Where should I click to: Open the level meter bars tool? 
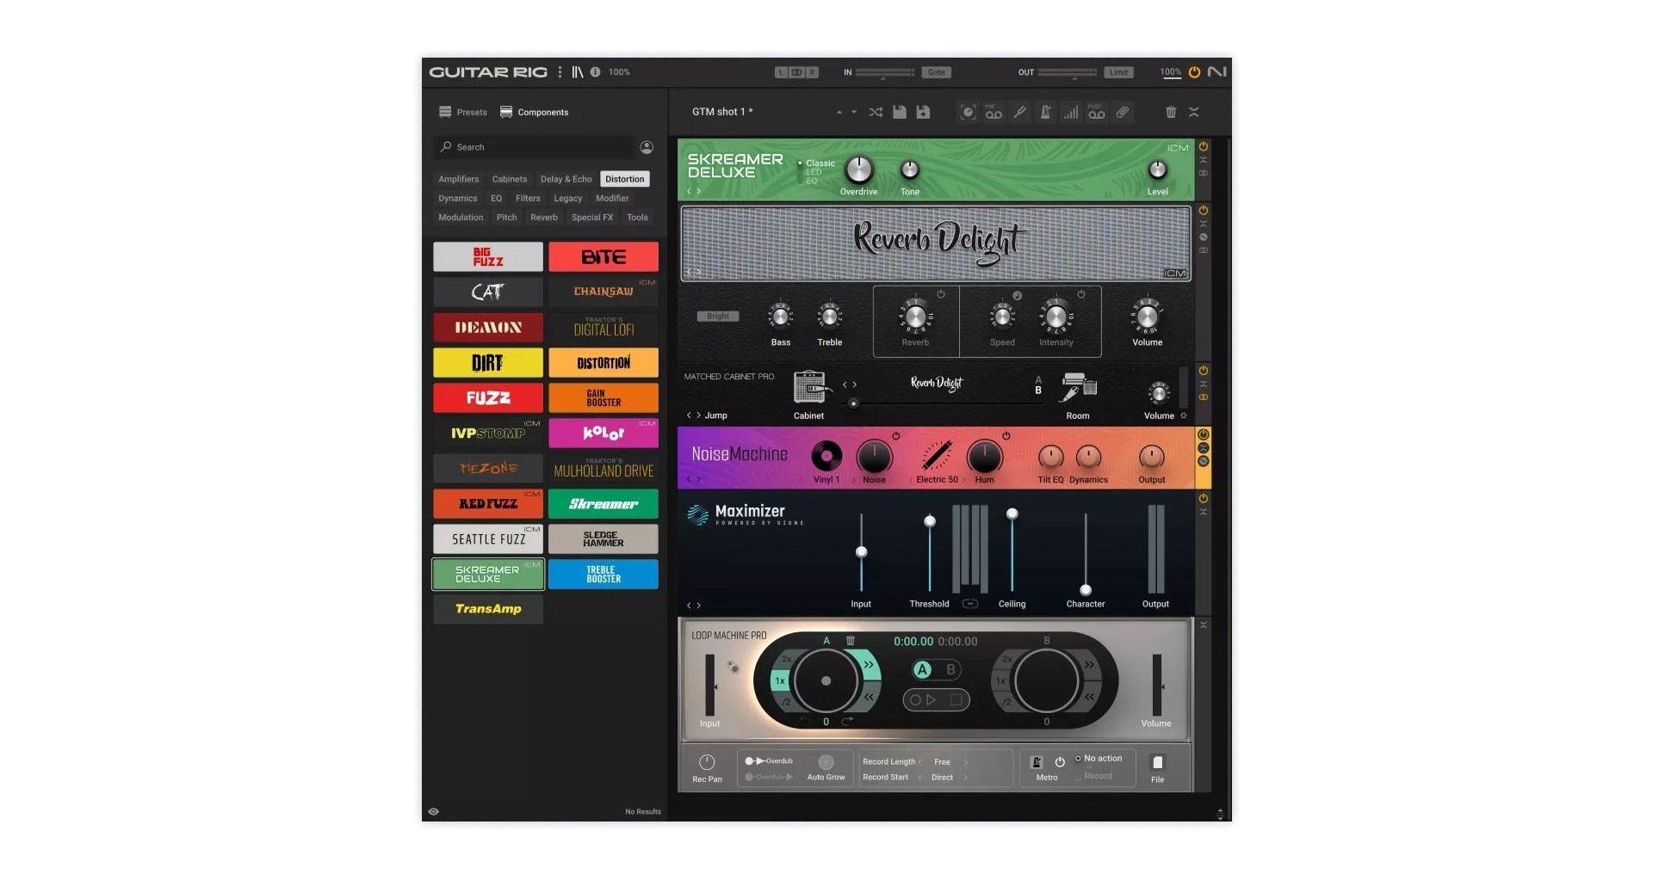[1070, 112]
